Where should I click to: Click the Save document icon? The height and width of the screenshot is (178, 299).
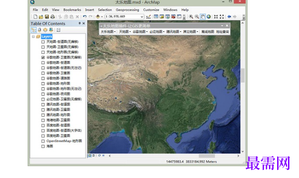pos(47,17)
